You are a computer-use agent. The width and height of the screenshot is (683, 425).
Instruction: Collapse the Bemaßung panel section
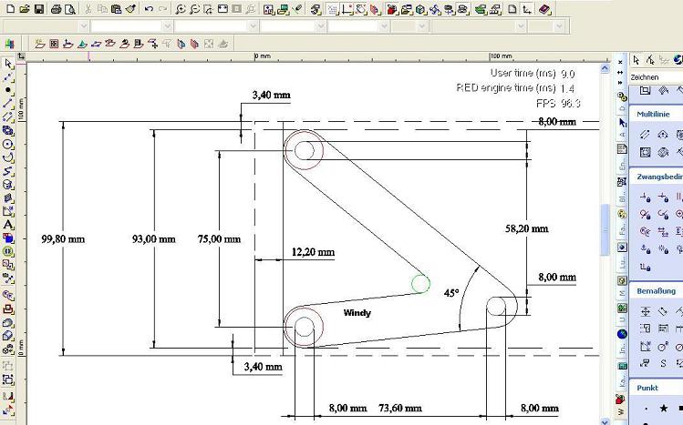coord(656,291)
